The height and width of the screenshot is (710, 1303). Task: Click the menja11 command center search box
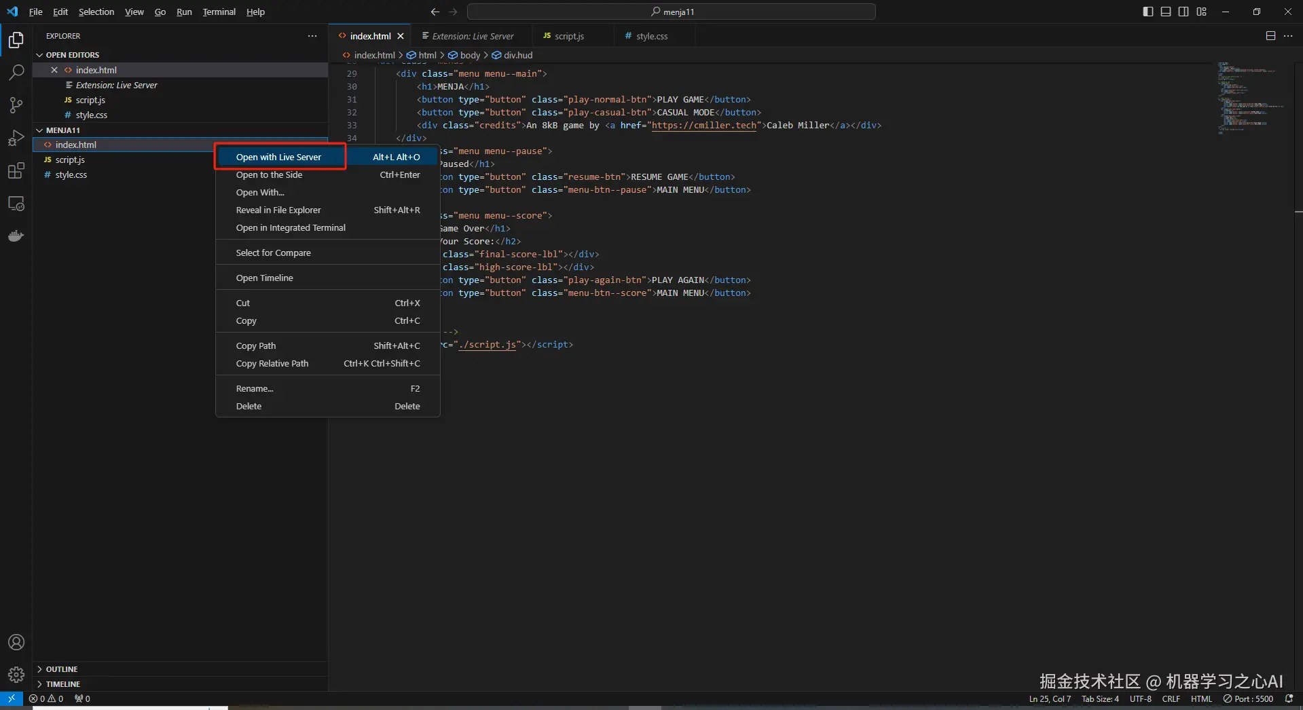coord(671,12)
